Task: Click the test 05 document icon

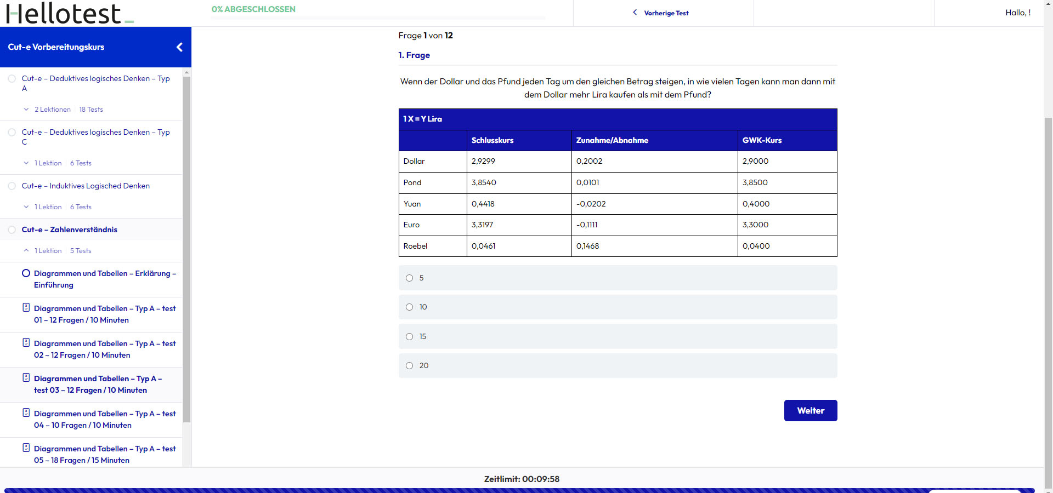Action: (26, 448)
